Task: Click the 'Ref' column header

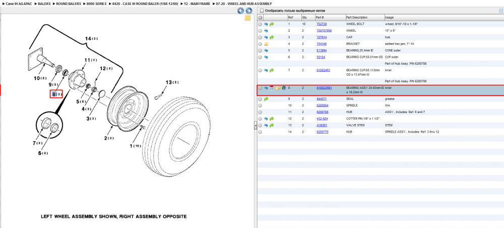Action: click(294, 17)
